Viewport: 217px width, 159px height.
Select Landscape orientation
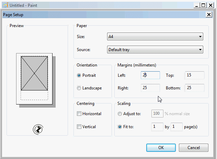79,88
